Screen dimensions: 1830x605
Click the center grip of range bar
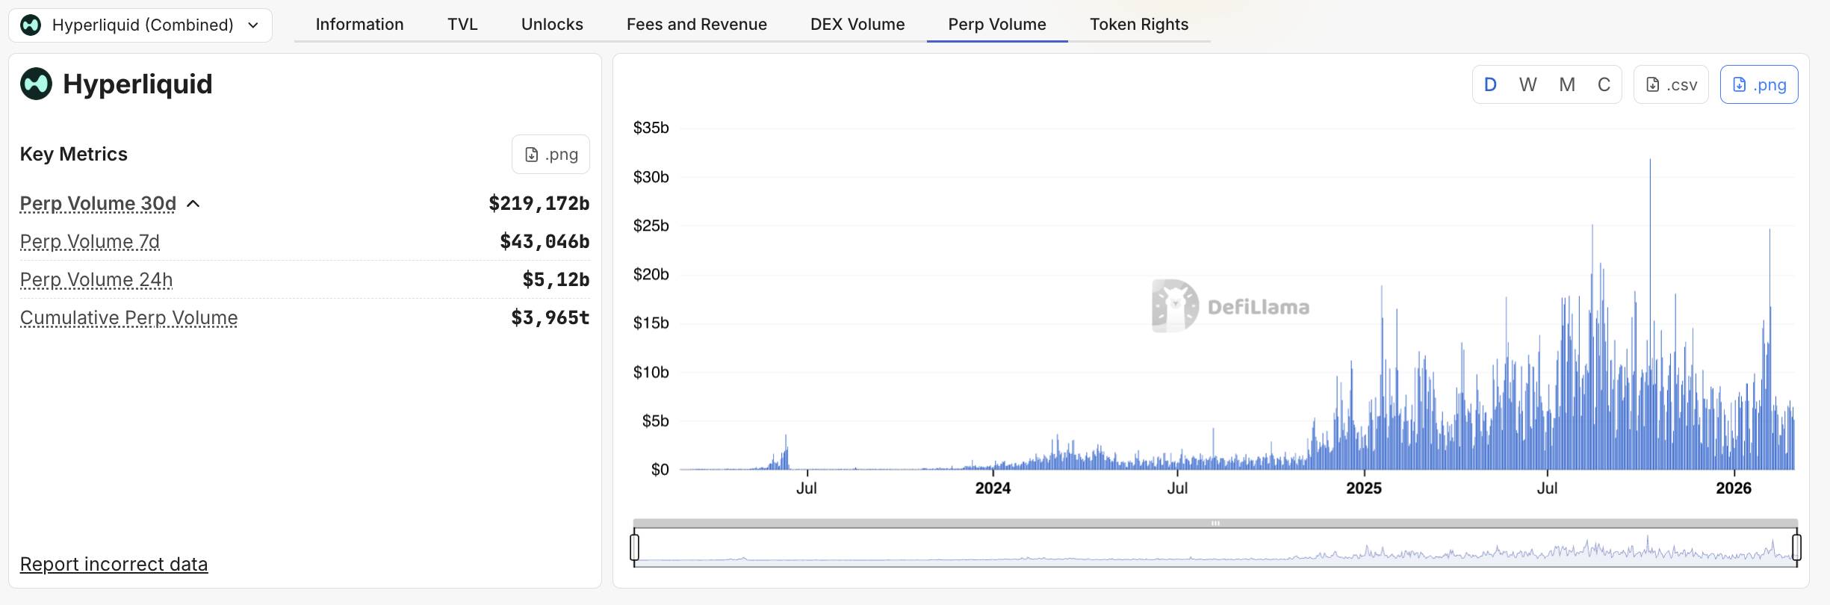(x=1215, y=523)
